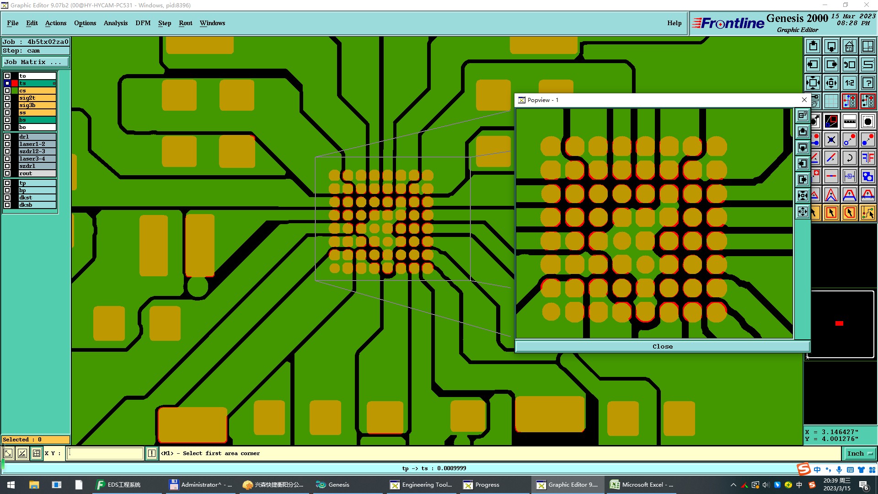Image resolution: width=878 pixels, height=494 pixels.
Task: Click the question mark help icon
Action: 867,83
